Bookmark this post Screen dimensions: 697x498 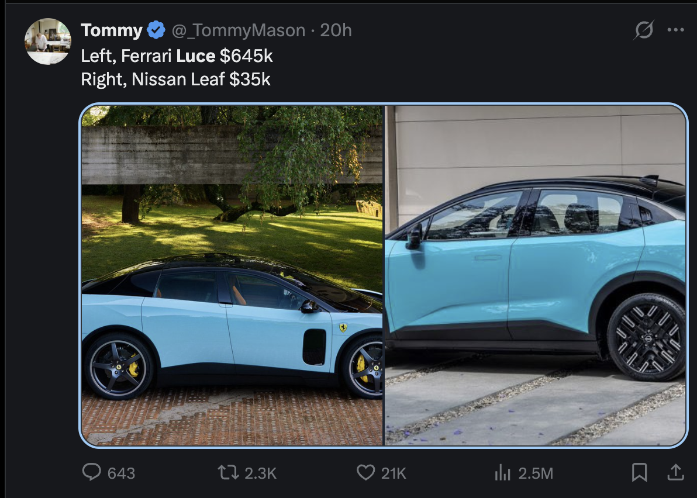(x=639, y=472)
